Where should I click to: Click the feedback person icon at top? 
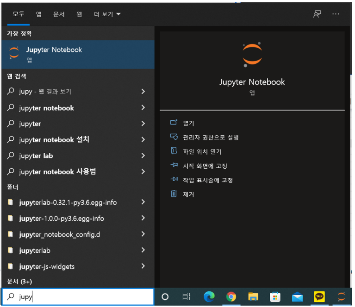click(317, 14)
